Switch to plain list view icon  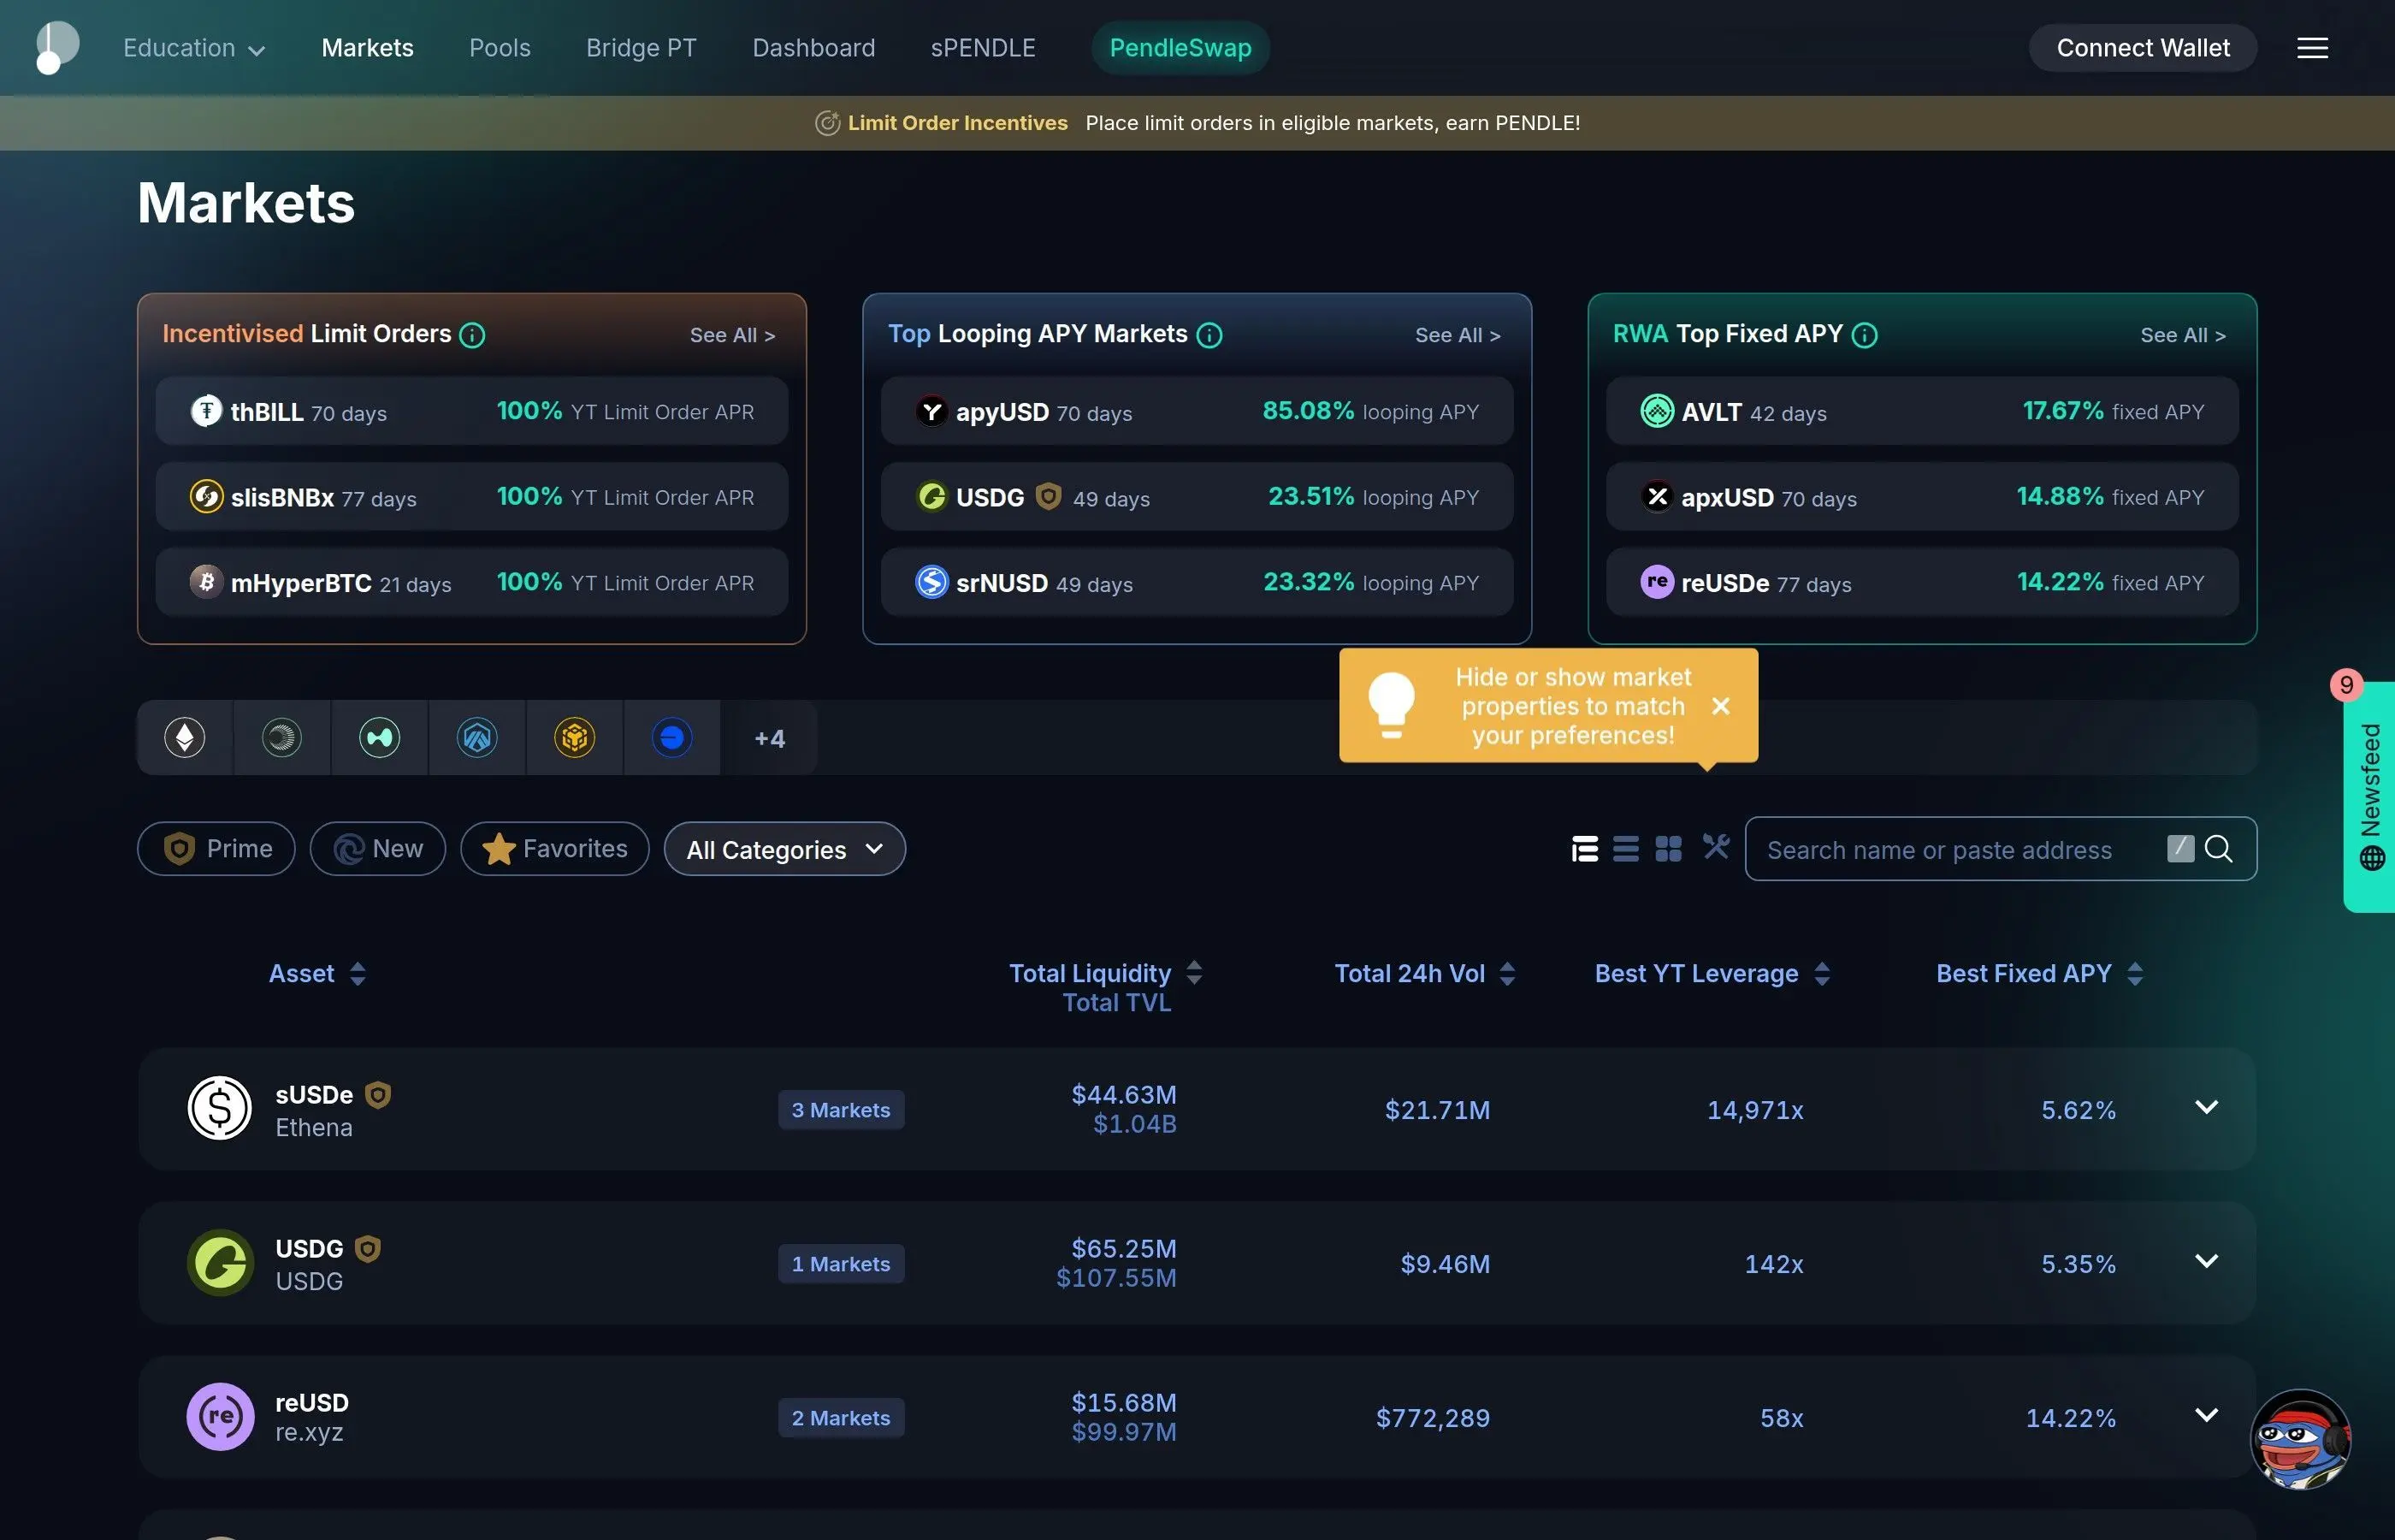(1626, 849)
